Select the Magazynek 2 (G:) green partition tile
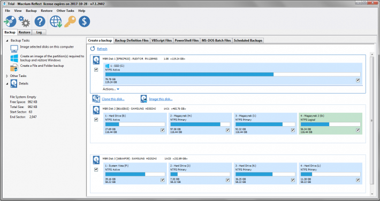This screenshot has height=201, width=380. tap(331, 123)
